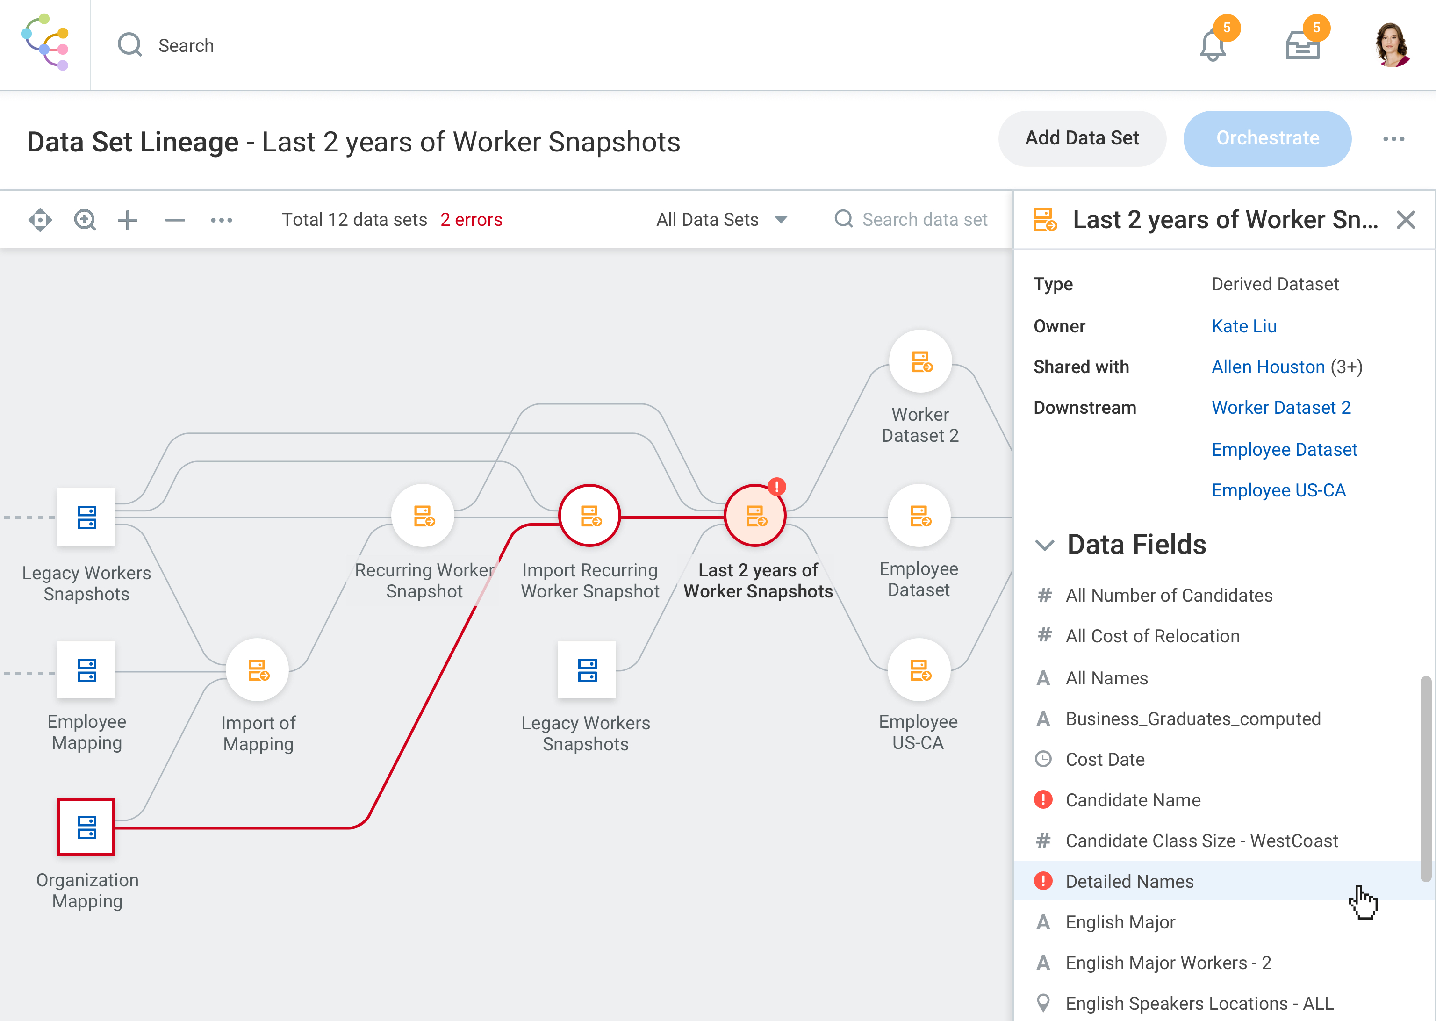Open canvas toolbar more options ellipsis
Screen dimensions: 1436x1021
pos(221,220)
